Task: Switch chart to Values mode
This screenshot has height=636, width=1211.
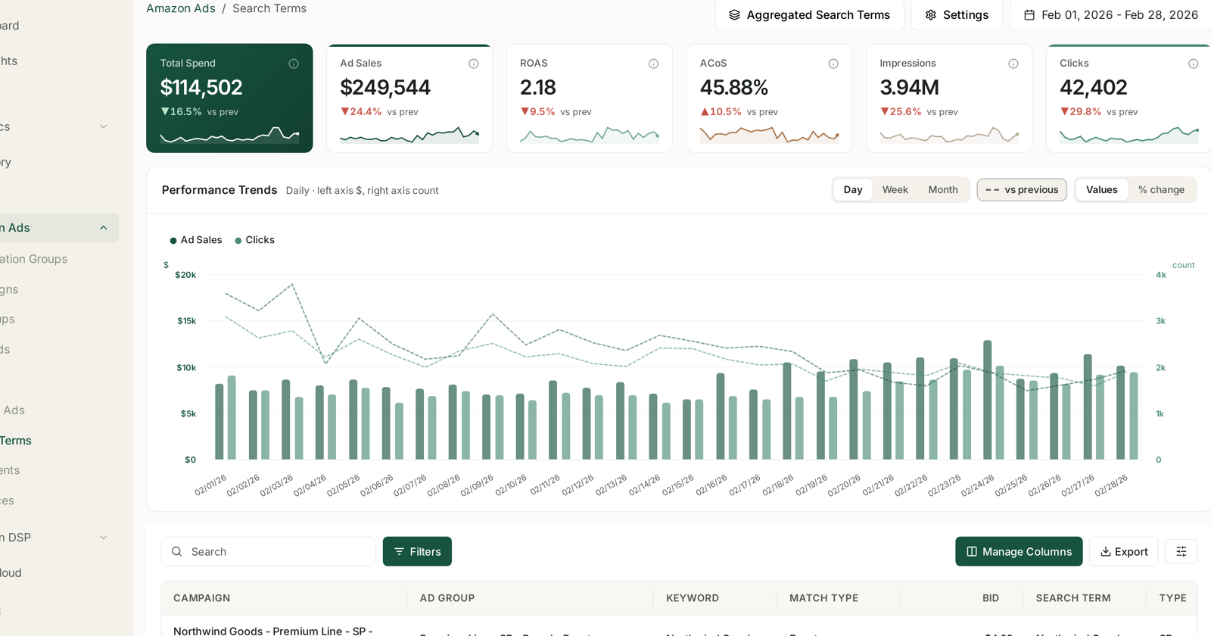Action: click(x=1102, y=190)
